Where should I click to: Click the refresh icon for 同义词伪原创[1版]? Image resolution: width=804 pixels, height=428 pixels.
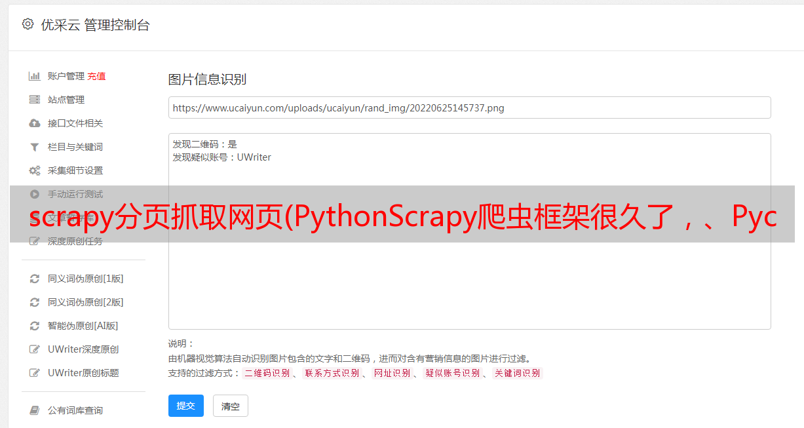click(35, 279)
